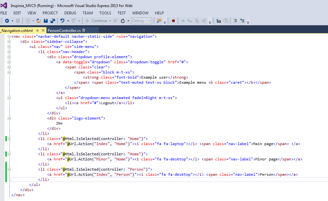Click the Continue button
Image resolution: width=328 pixels, height=201 pixels.
[x=99, y=21]
